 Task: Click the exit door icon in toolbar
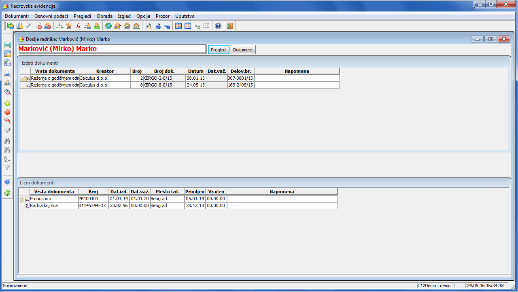(230, 26)
